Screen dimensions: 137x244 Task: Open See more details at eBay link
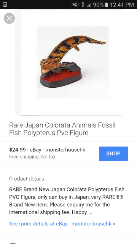(62, 224)
